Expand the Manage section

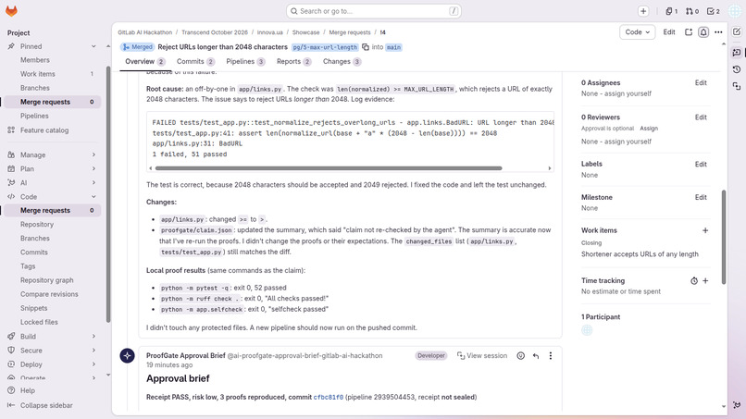point(52,154)
